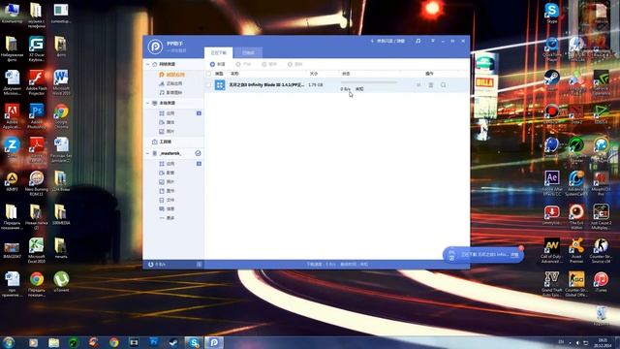Click the 1.79 GB size cell
Viewport: 620px width, 349px height.
pos(316,84)
